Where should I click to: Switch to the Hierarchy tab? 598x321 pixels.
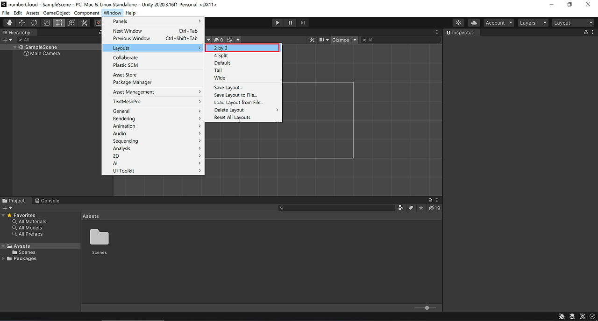click(16, 33)
